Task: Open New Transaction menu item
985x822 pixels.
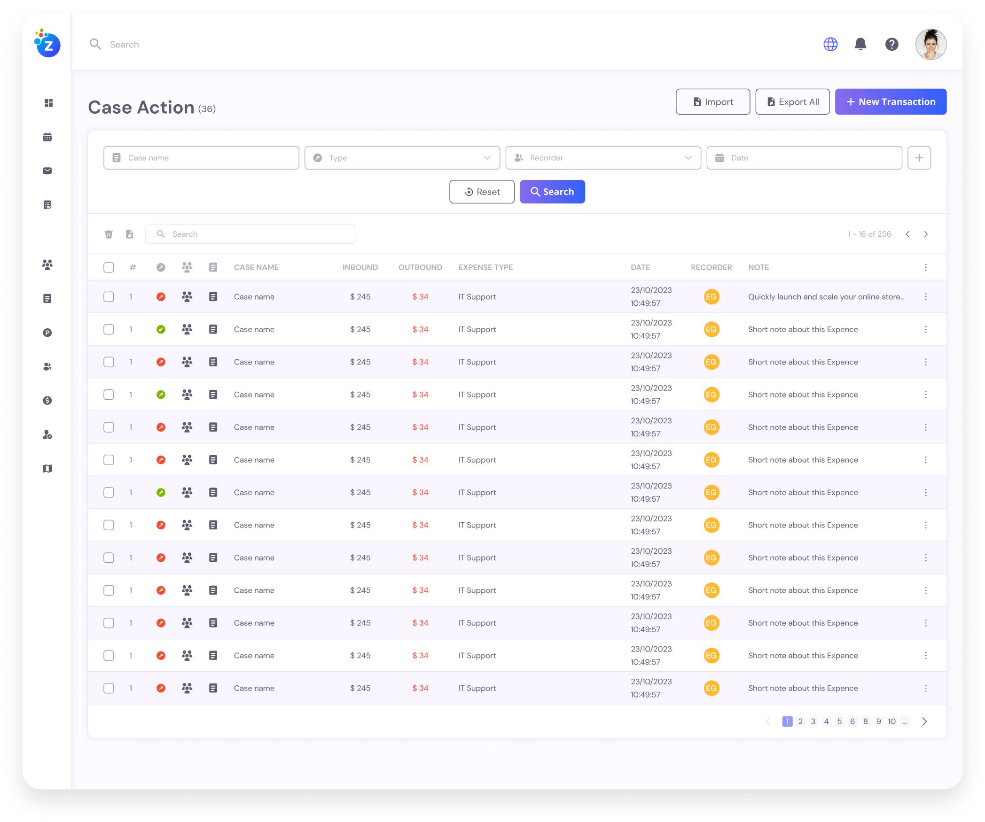Action: (891, 101)
